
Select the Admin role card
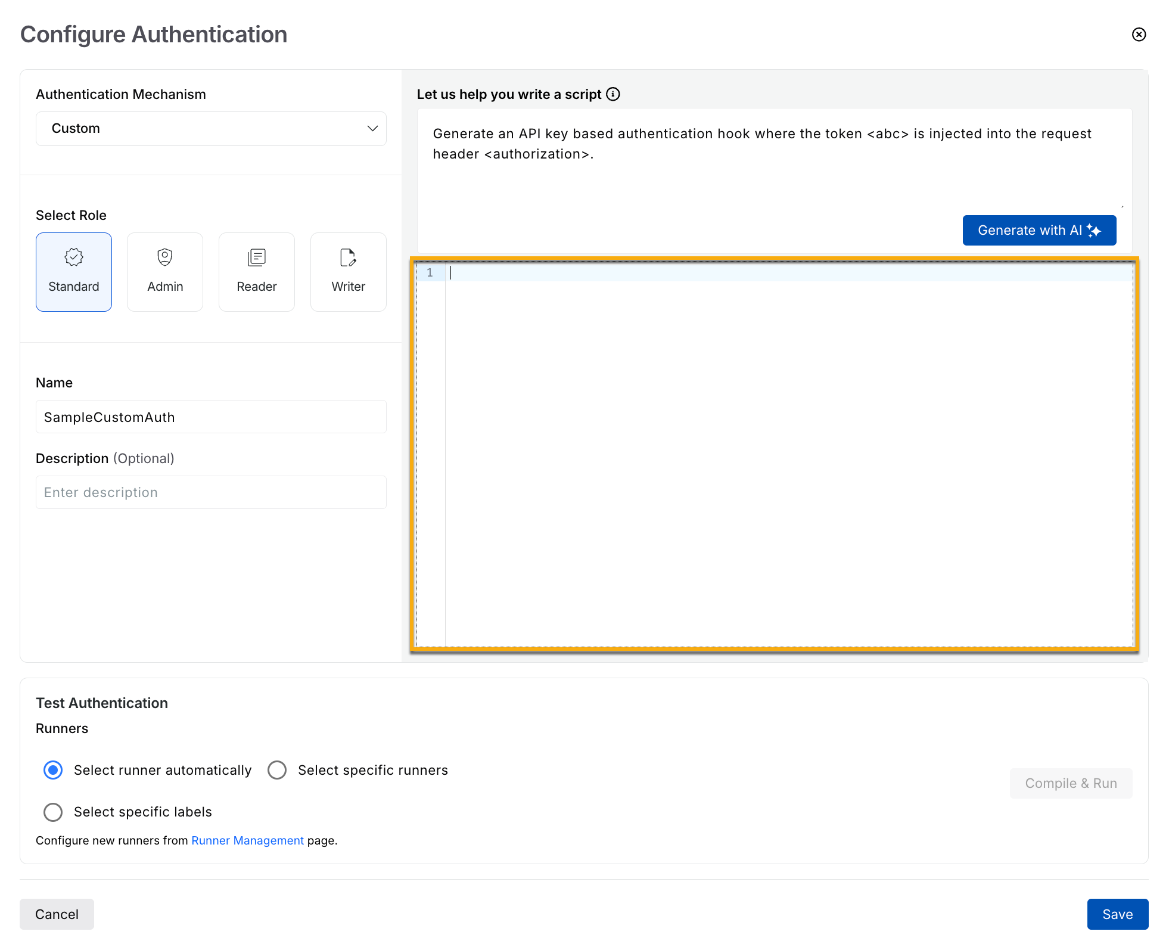click(x=165, y=272)
